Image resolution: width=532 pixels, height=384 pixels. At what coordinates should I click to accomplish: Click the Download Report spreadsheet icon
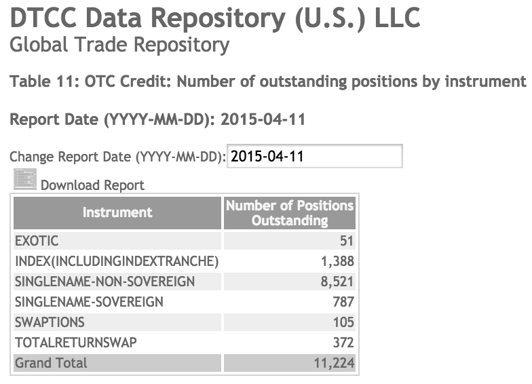coord(24,179)
